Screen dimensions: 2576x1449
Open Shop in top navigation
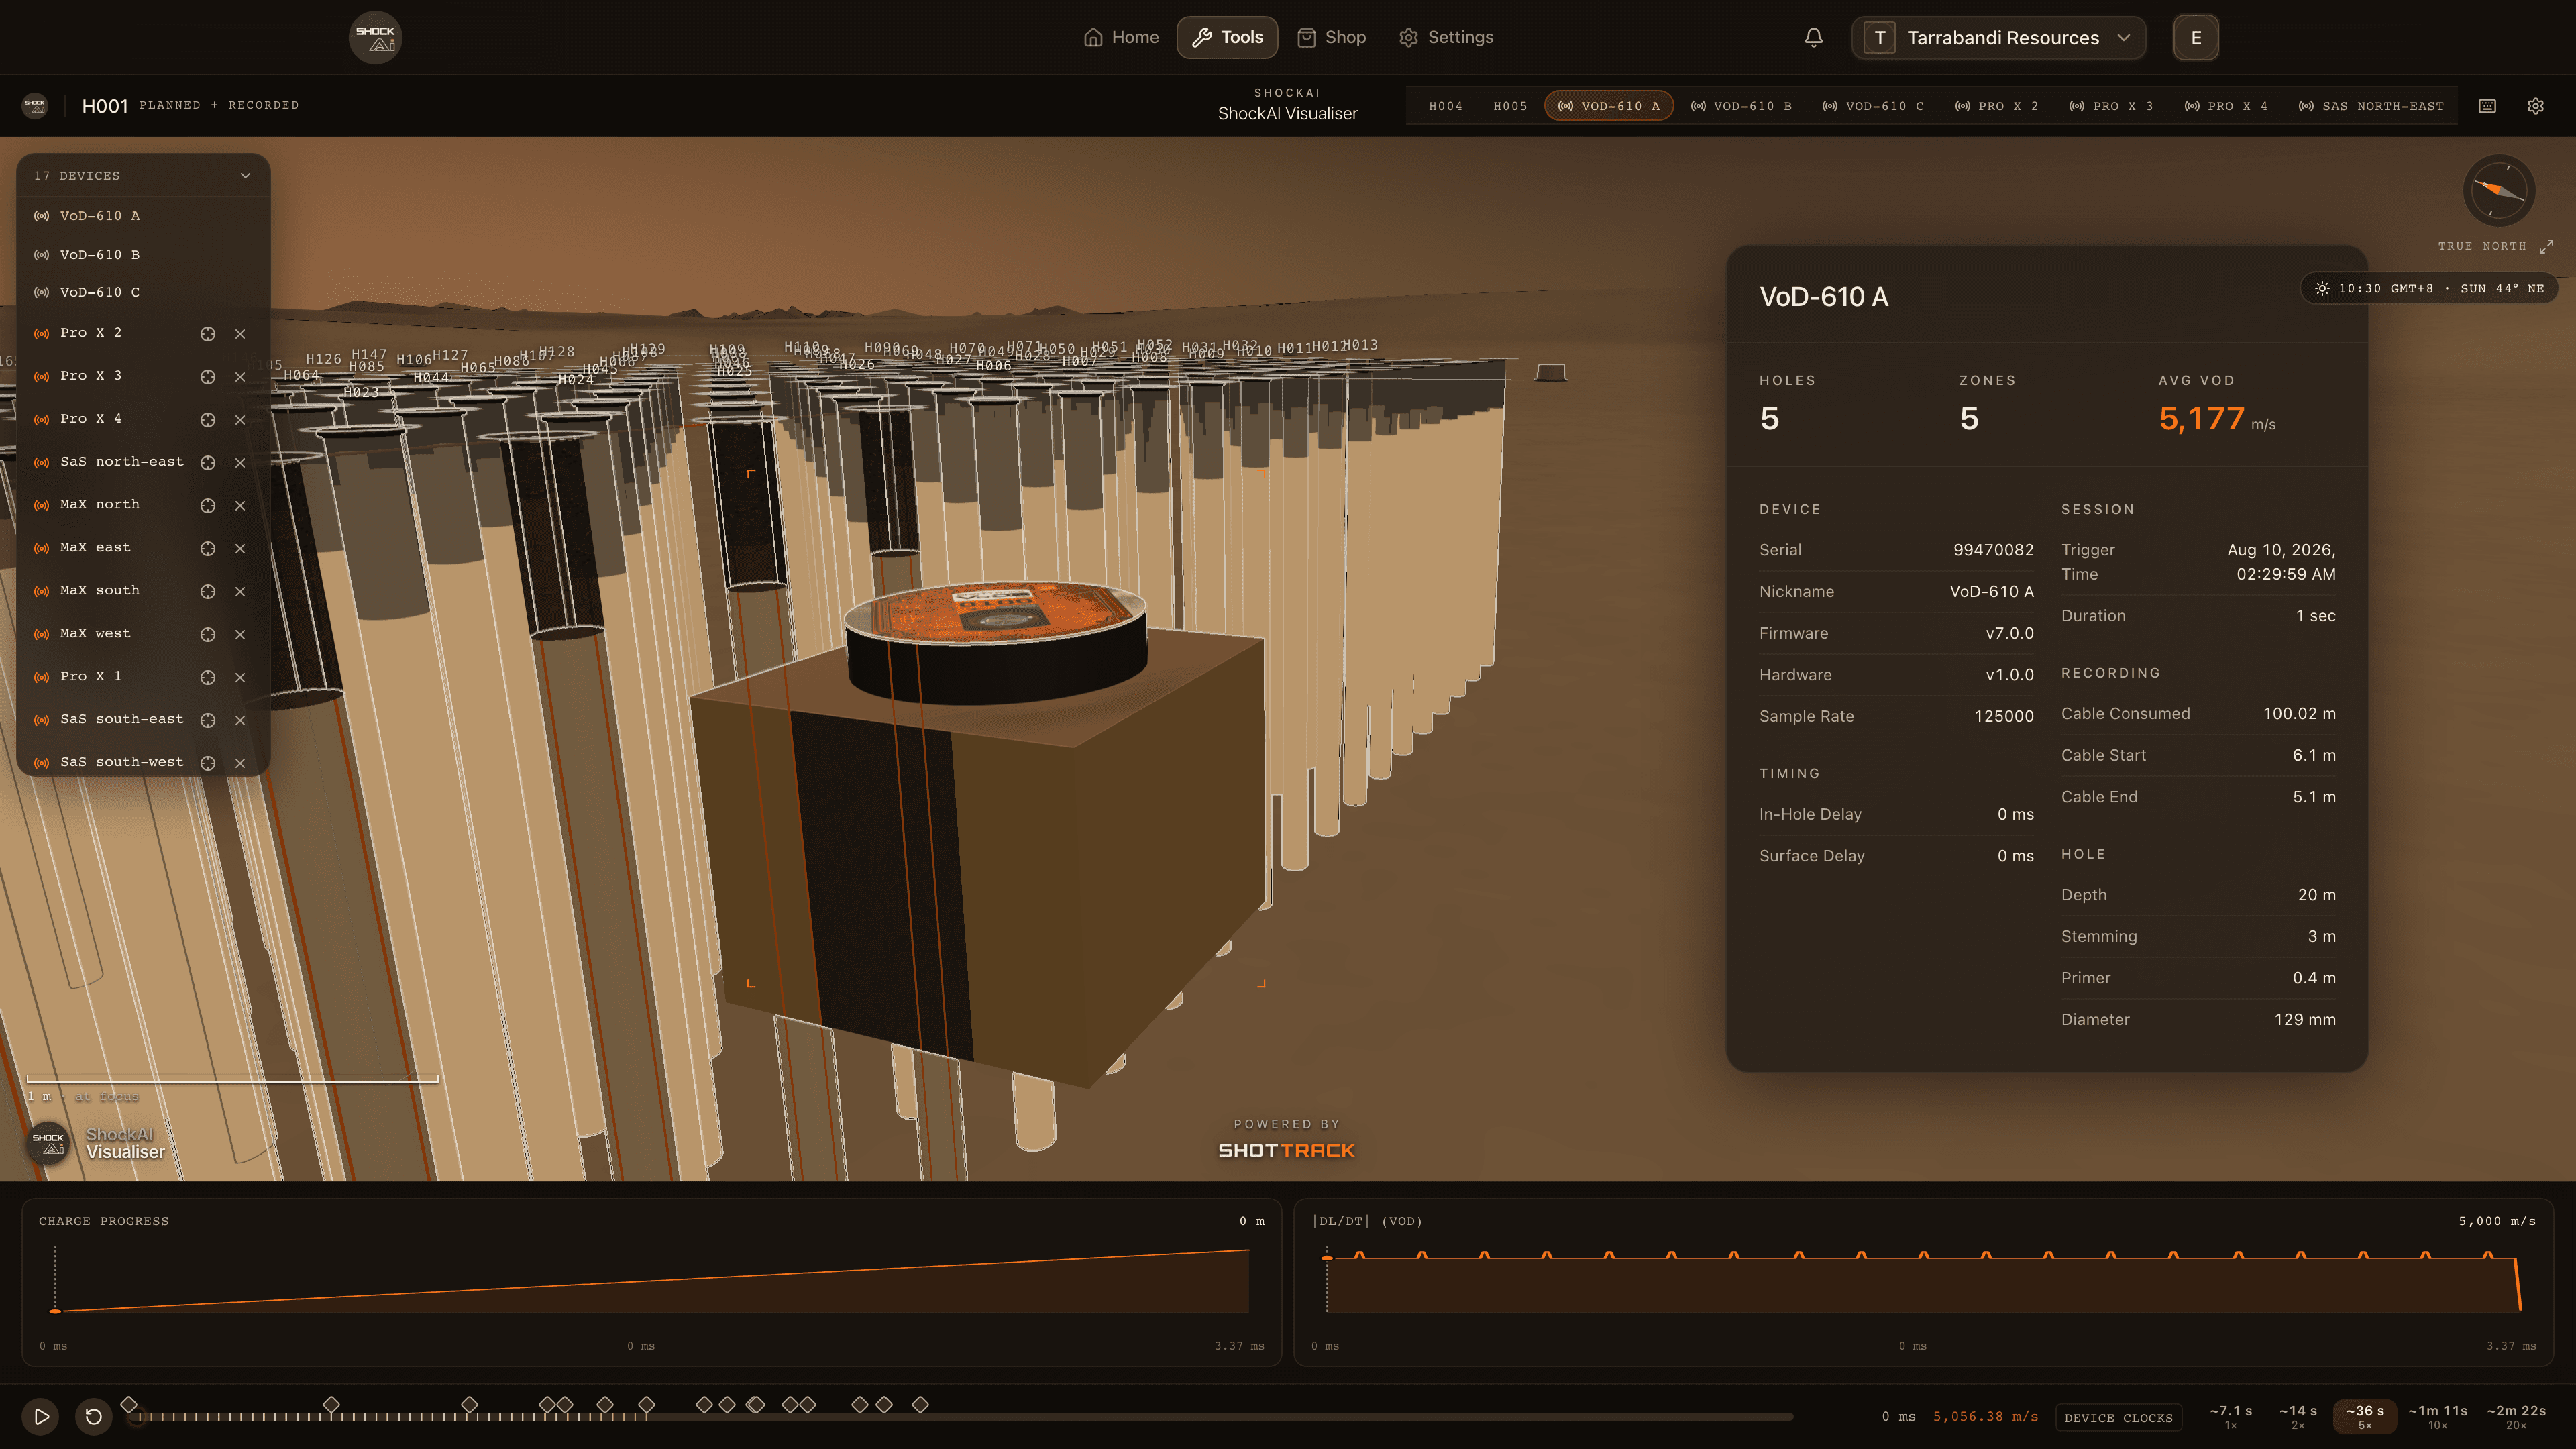tap(1331, 37)
